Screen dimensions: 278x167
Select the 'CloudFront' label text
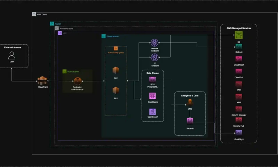point(43,87)
